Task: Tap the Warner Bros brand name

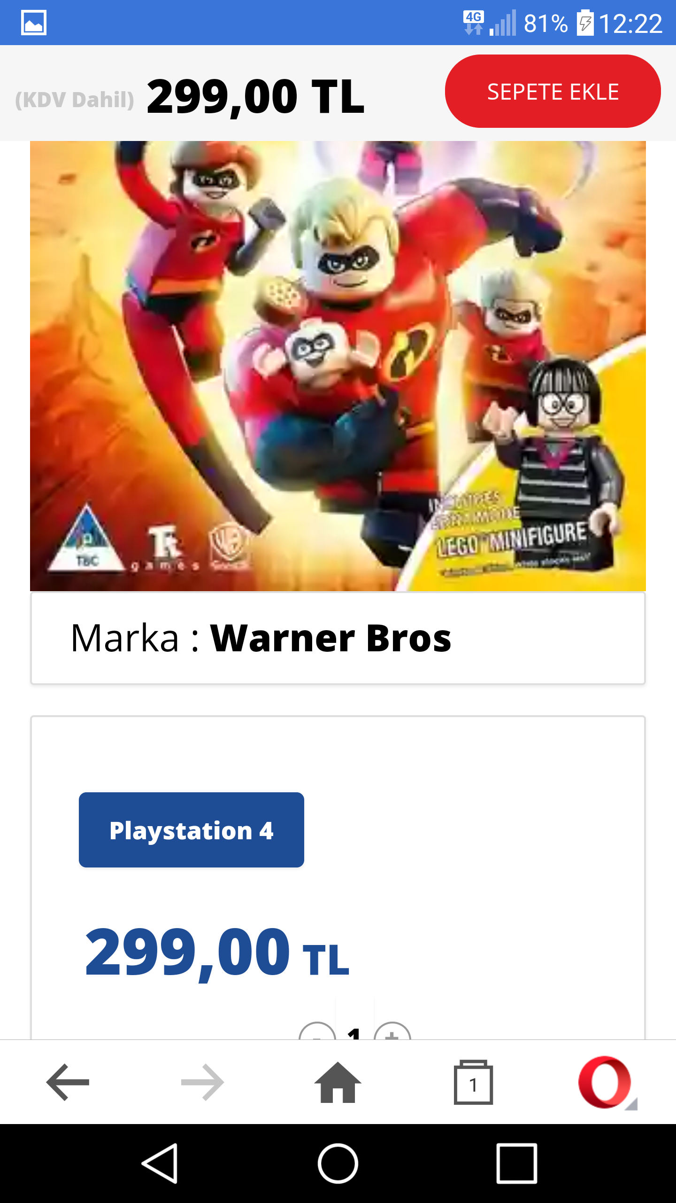Action: (330, 638)
